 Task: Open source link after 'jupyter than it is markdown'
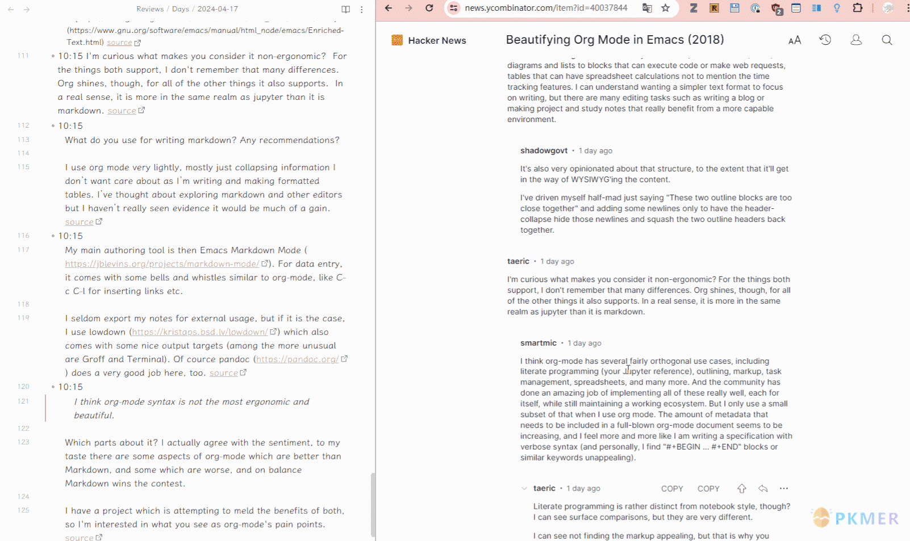coord(122,111)
